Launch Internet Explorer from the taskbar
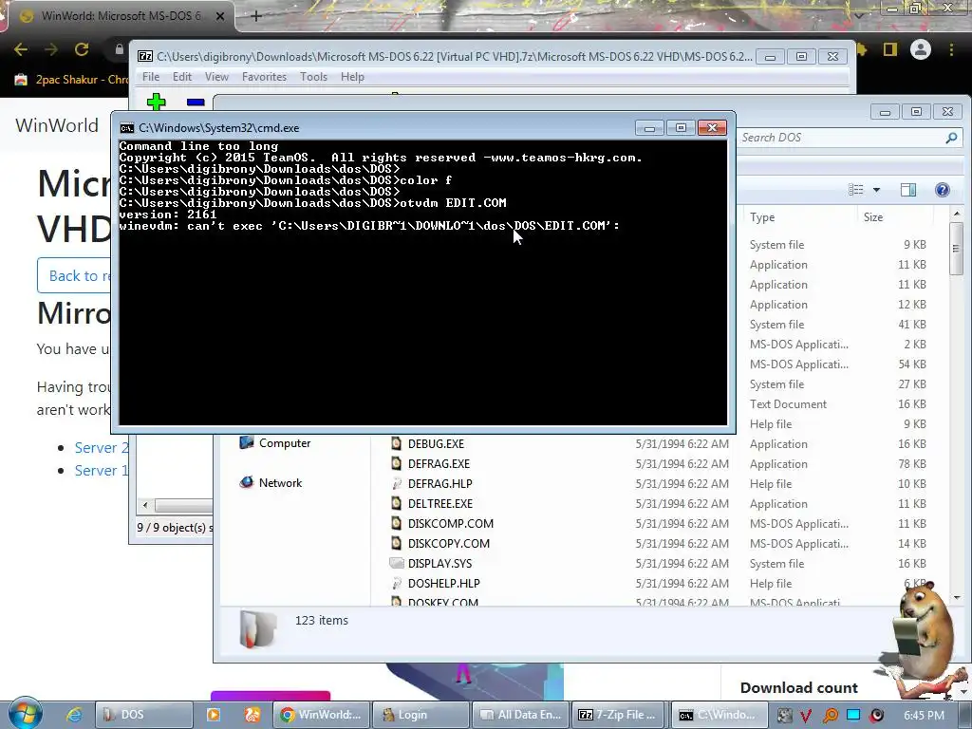 point(73,715)
